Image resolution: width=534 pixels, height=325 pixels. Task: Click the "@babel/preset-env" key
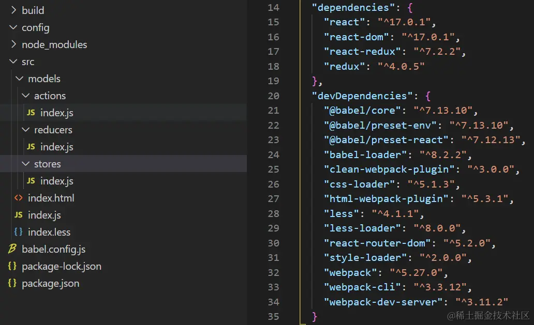click(x=380, y=126)
